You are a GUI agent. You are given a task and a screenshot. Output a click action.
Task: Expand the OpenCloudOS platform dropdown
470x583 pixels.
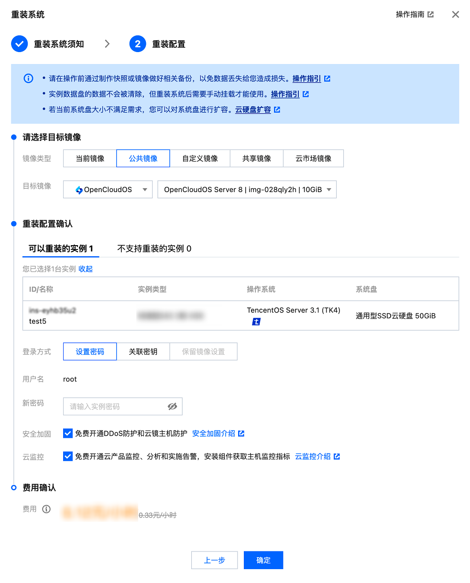tap(108, 189)
